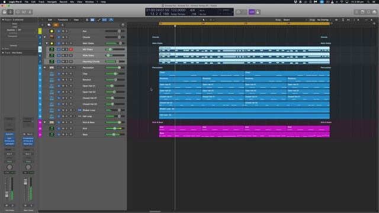Click the Logic Pro X application menu
This screenshot has width=379, height=213.
tap(15, 2)
